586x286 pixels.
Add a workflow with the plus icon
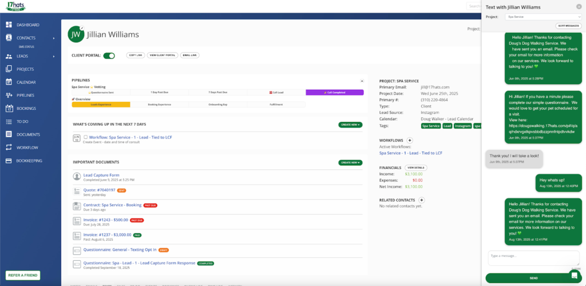pyautogui.click(x=410, y=140)
